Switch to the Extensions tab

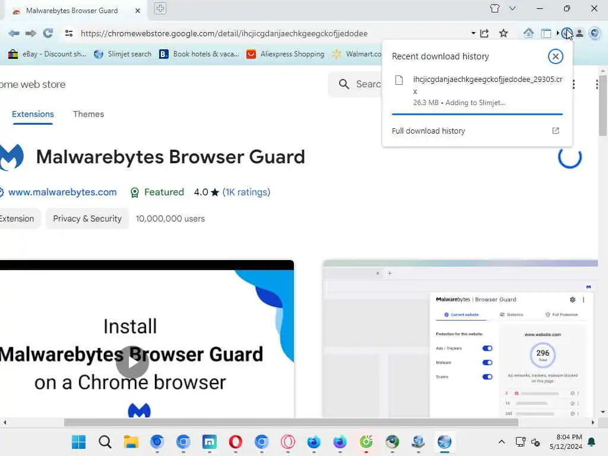[33, 114]
